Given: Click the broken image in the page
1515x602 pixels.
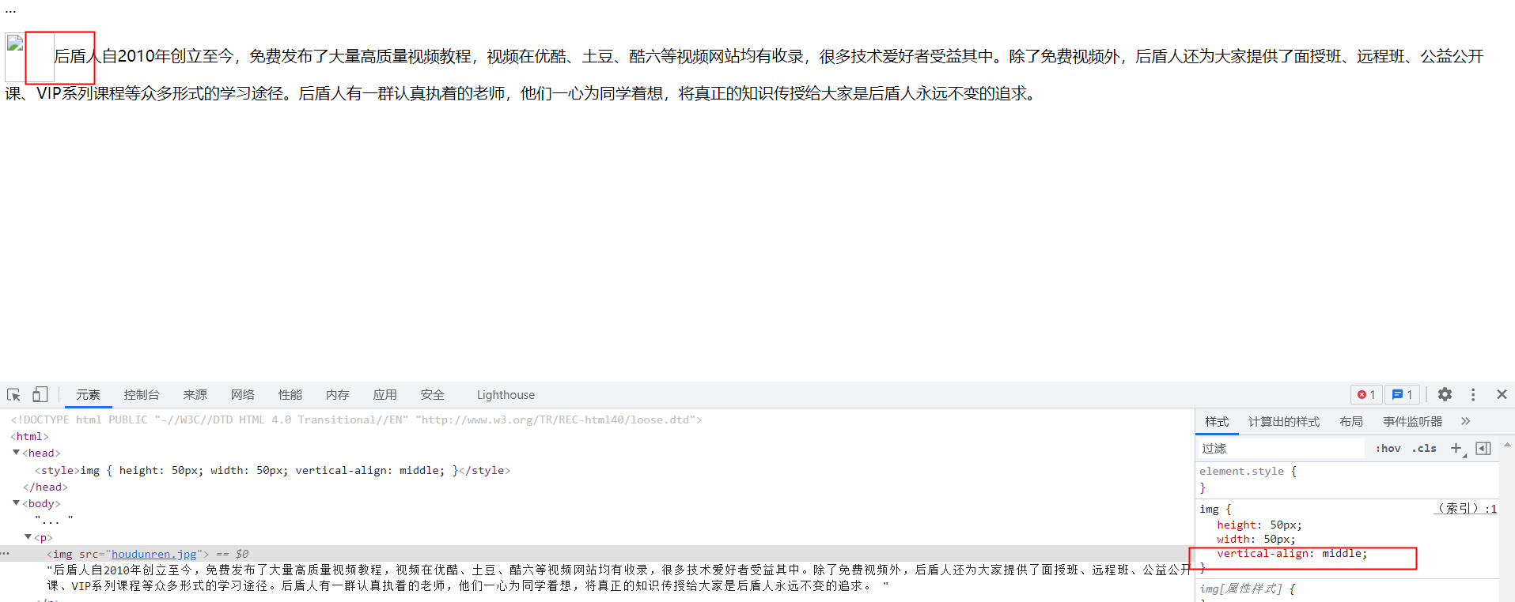Looking at the screenshot, I should pyautogui.click(x=15, y=44).
